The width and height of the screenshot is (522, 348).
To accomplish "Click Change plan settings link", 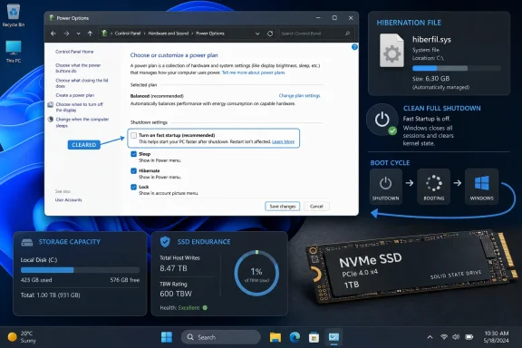I will pos(299,95).
